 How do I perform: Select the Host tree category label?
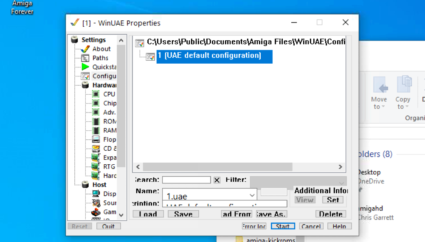click(99, 185)
